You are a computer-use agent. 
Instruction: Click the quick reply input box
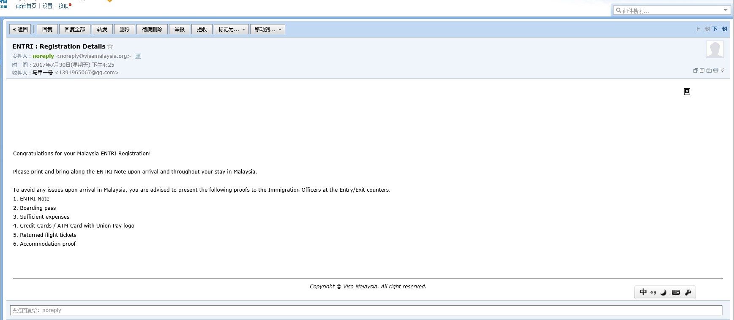[x=366, y=310]
